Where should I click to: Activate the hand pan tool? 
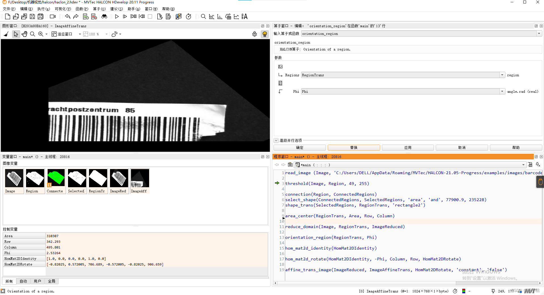click(x=24, y=34)
